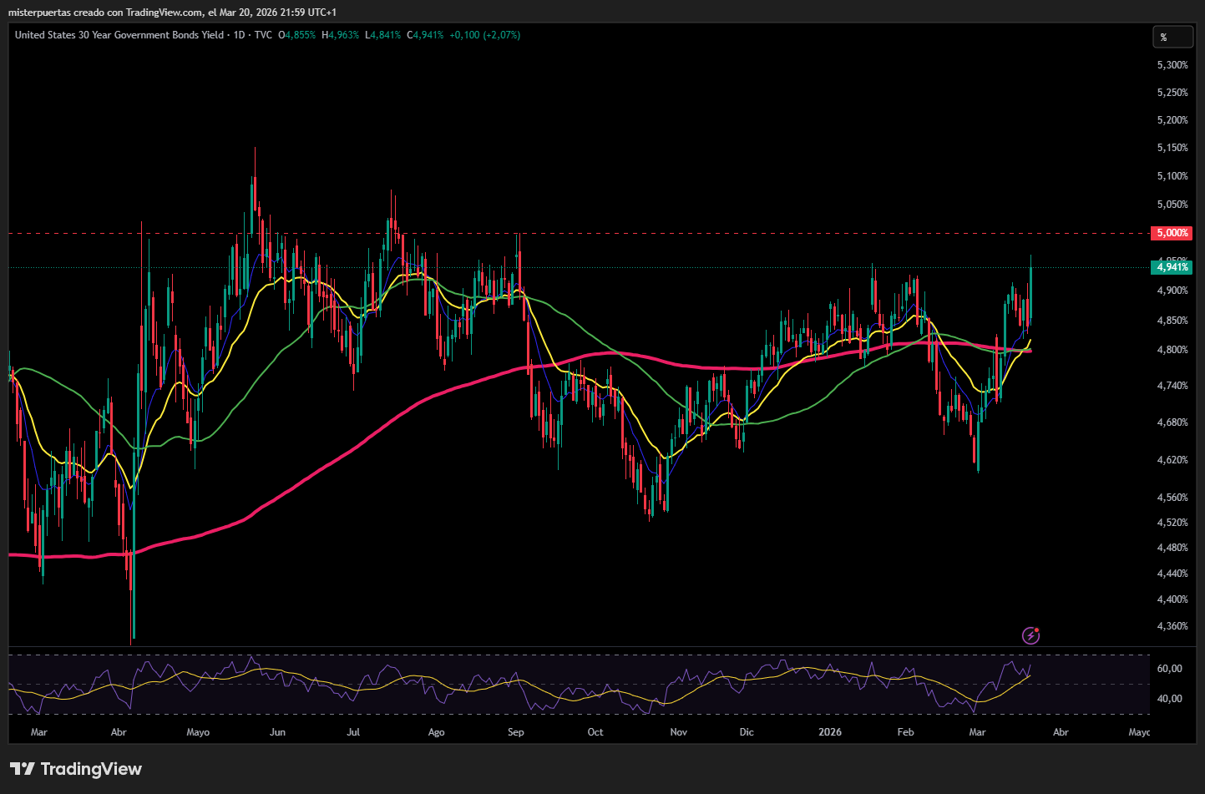Click the 5,300% label on the price axis
Screen dimensions: 1205x794
1172,65
